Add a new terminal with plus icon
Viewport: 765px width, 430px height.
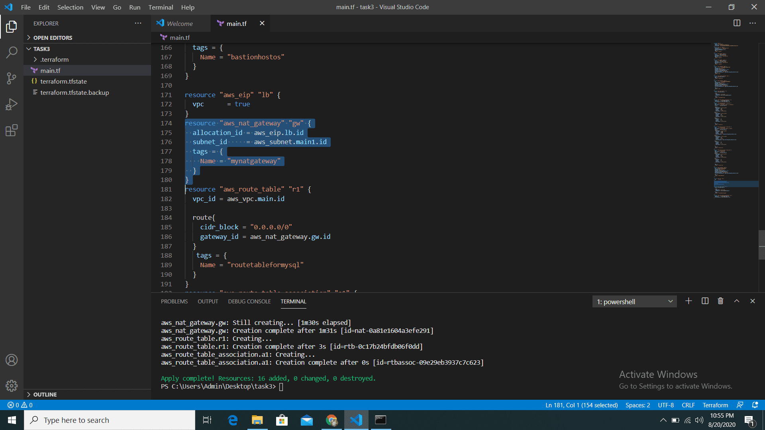tap(688, 301)
